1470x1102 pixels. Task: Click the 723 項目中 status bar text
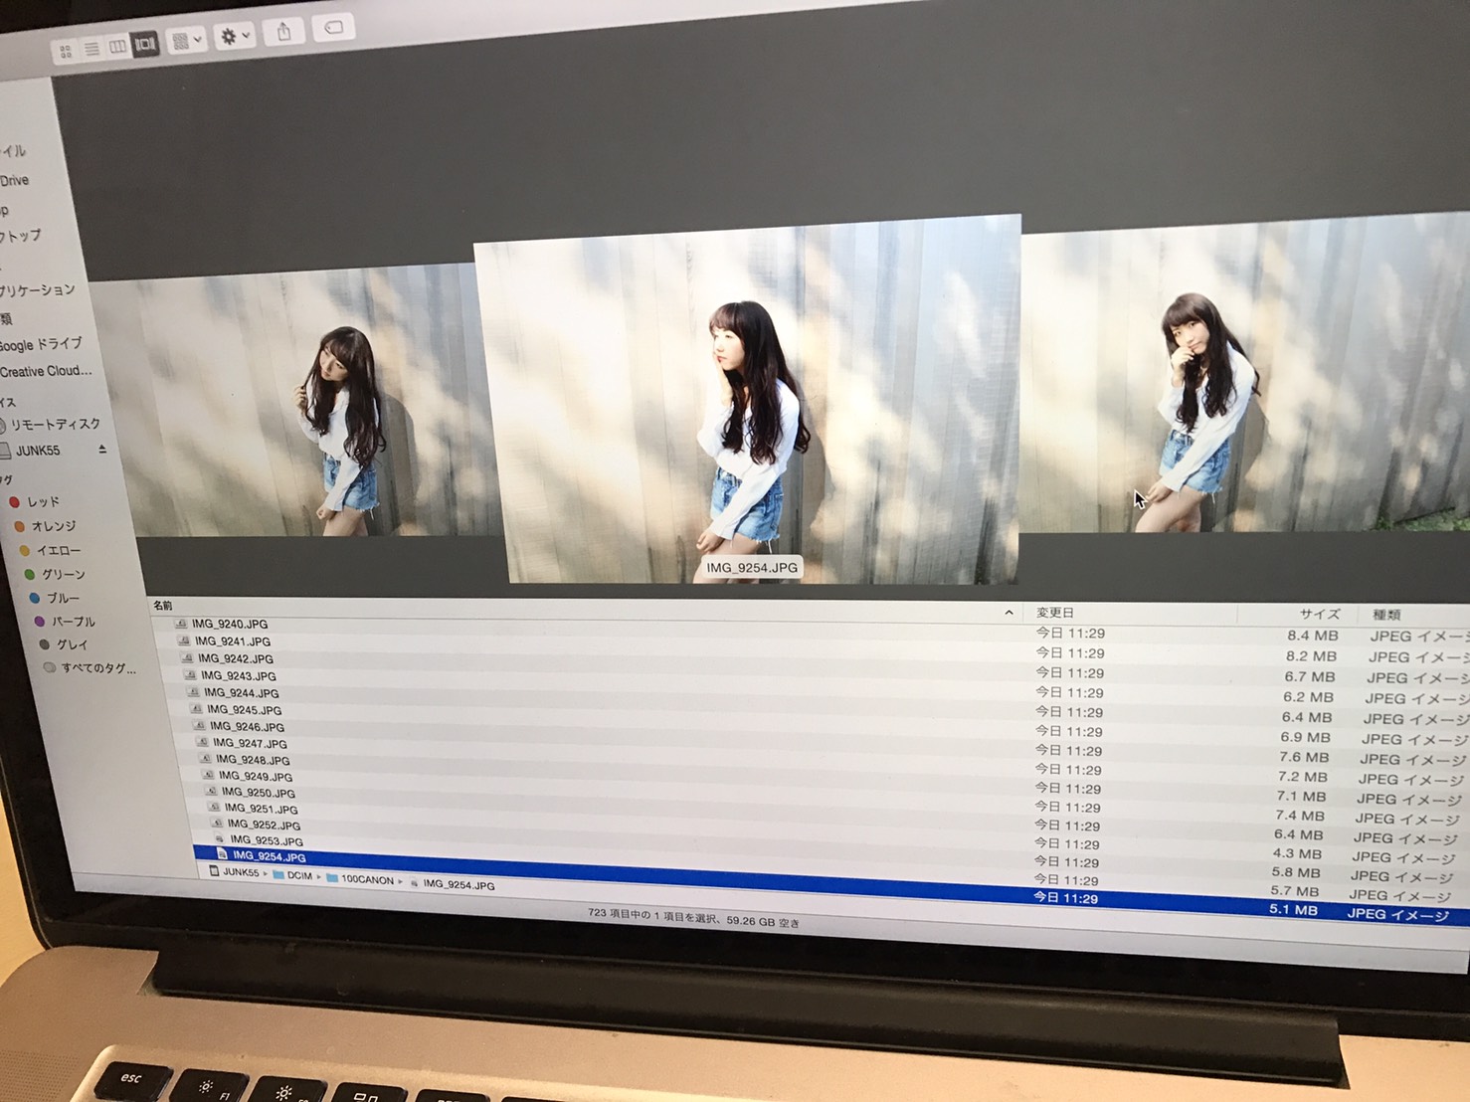693,917
